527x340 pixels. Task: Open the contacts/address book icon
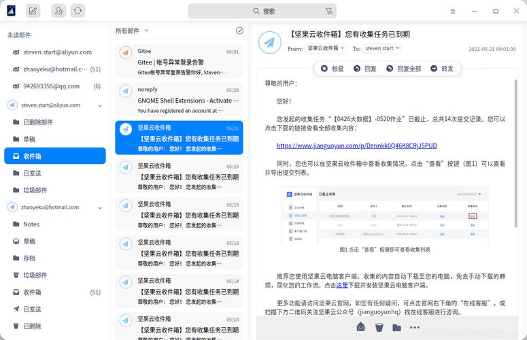pos(59,11)
